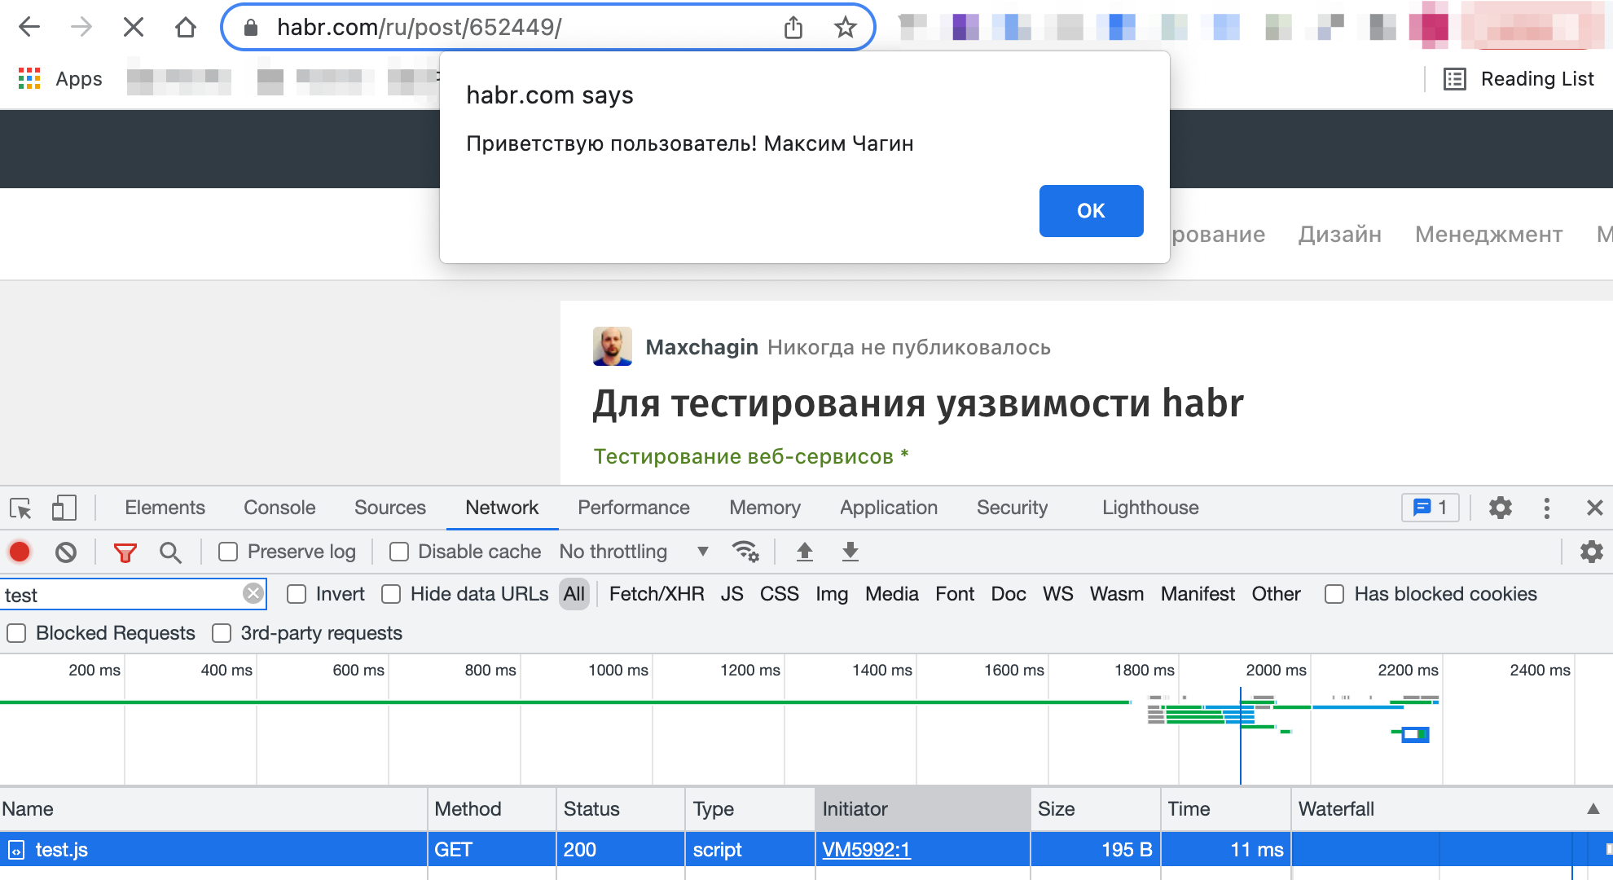Open DevTools three-dot customize menu

(1546, 508)
